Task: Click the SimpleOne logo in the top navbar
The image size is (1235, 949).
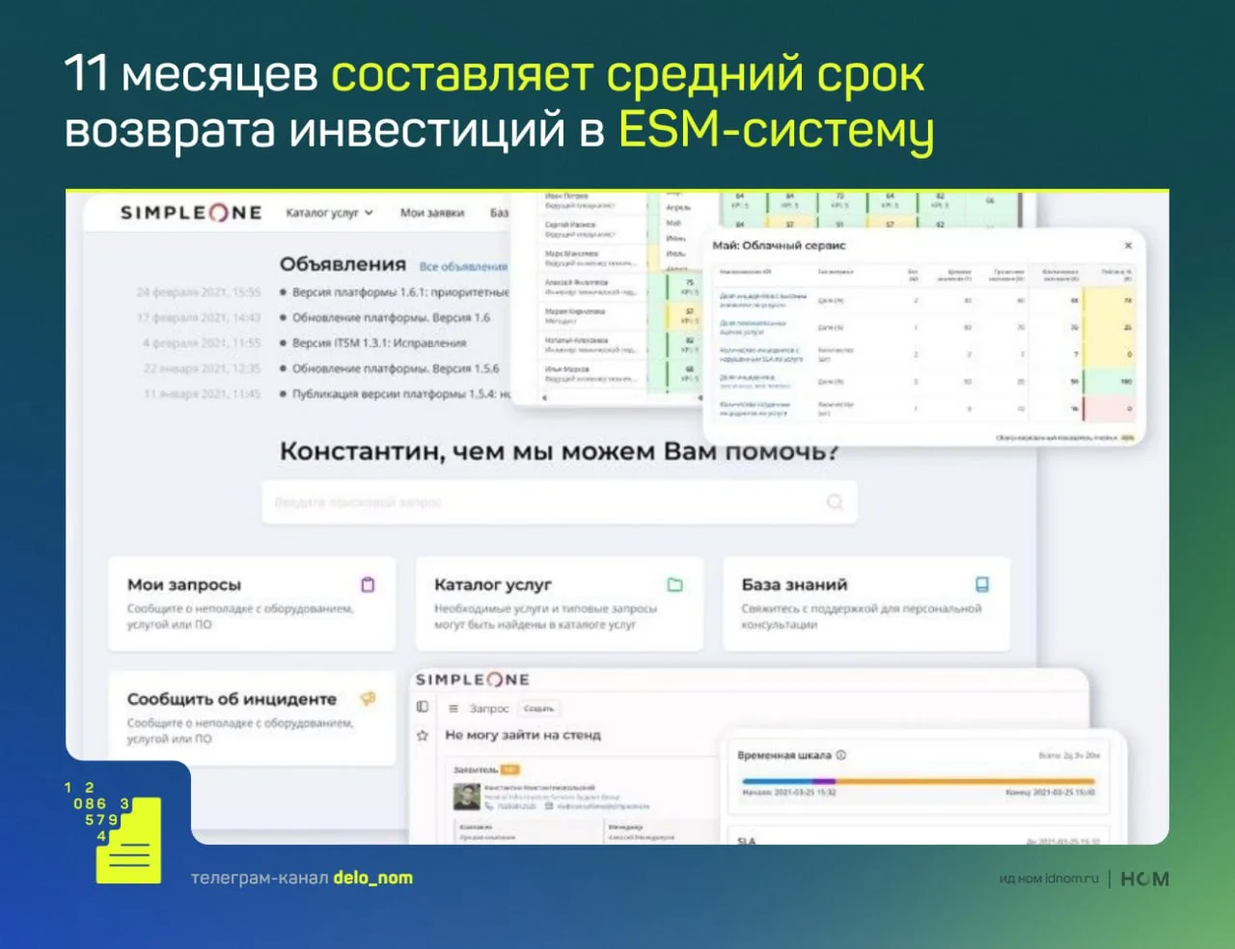Action: click(x=191, y=213)
